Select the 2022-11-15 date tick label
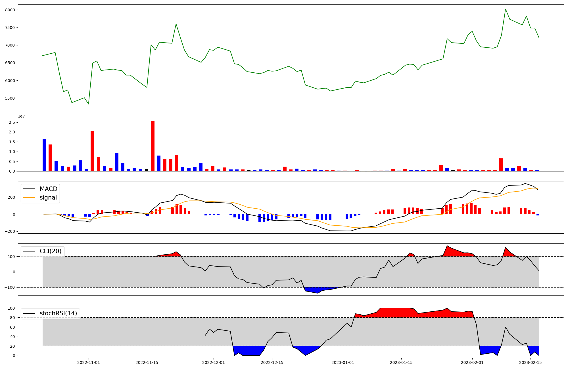The width and height of the screenshot is (568, 369). tap(147, 362)
